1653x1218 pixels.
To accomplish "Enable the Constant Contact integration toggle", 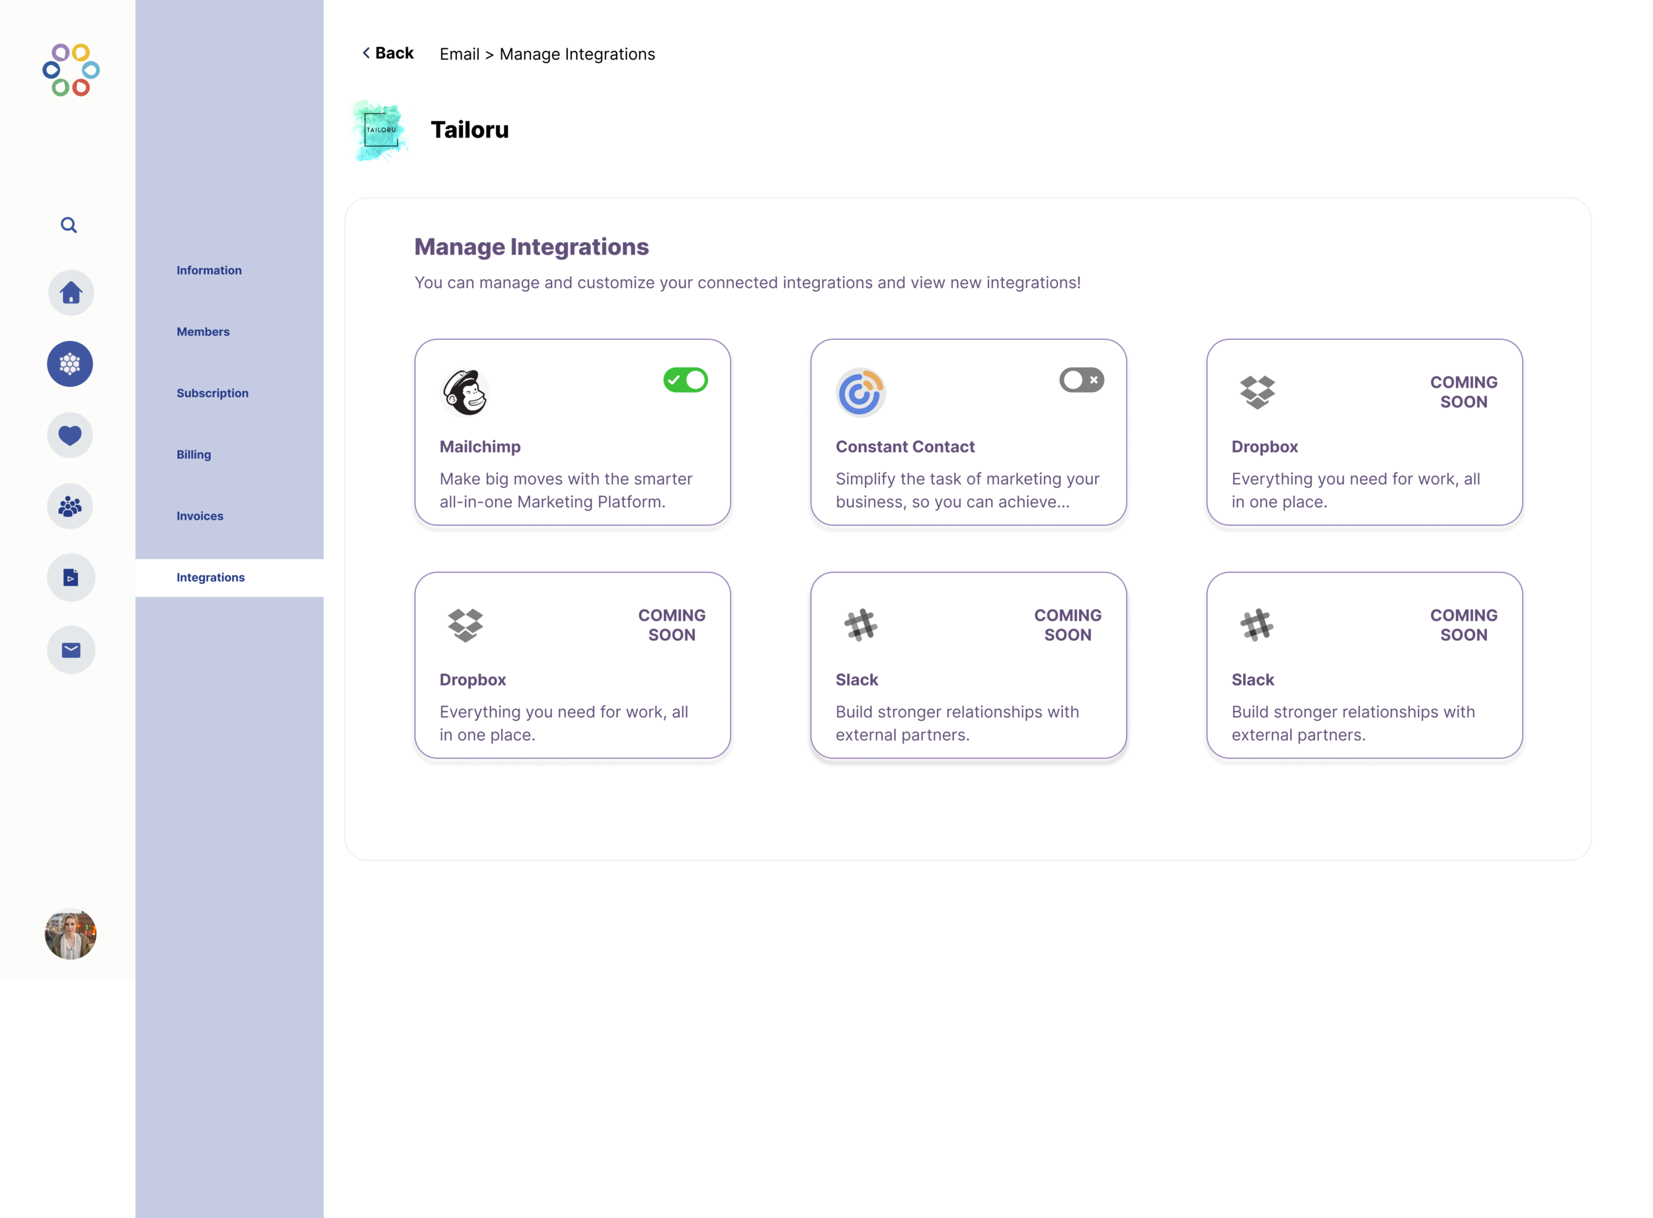I will [1081, 380].
